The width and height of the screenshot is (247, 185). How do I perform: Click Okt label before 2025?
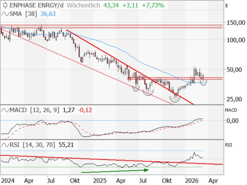click(x=75, y=181)
